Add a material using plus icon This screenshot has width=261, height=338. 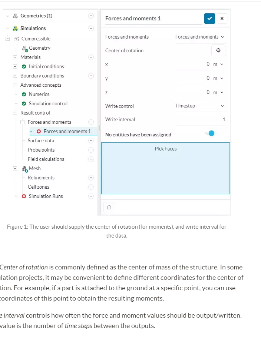(91, 57)
